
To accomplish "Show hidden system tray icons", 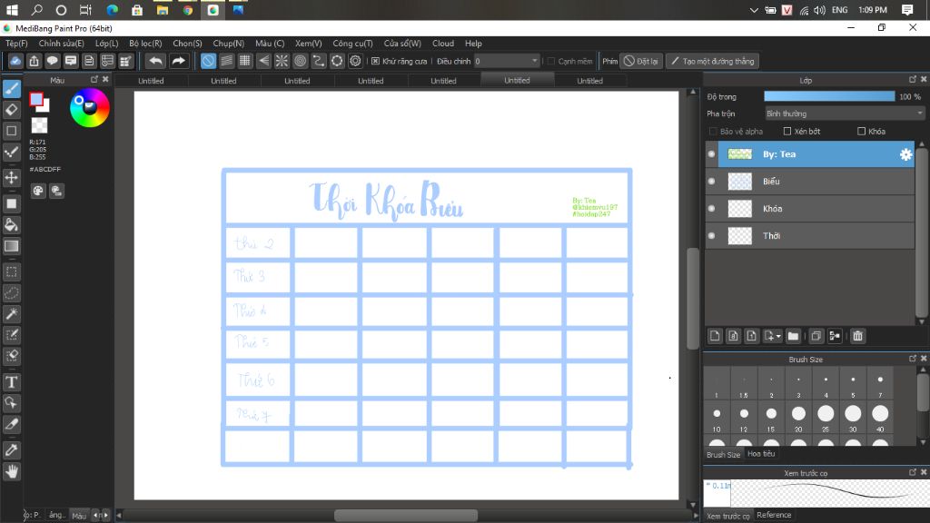I will tap(753, 10).
